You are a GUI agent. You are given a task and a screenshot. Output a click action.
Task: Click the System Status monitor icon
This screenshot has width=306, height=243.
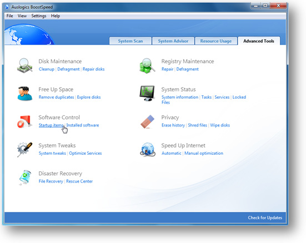click(x=147, y=93)
